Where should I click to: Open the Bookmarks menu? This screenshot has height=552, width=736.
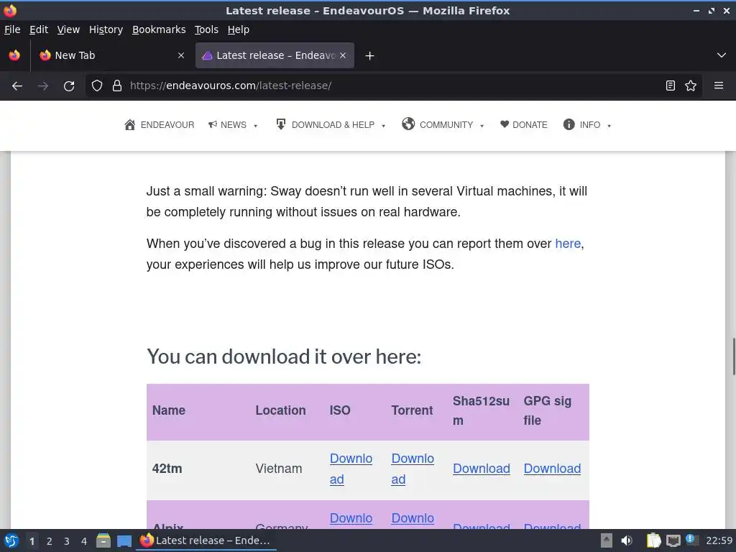(159, 29)
